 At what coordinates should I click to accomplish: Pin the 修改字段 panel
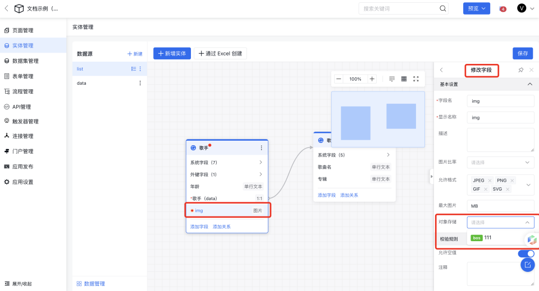(x=520, y=70)
